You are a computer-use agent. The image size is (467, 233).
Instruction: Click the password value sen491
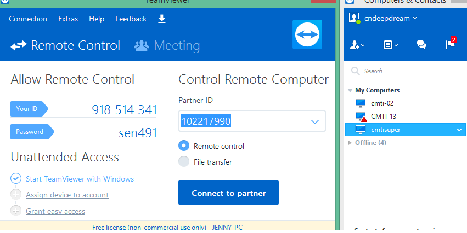138,133
